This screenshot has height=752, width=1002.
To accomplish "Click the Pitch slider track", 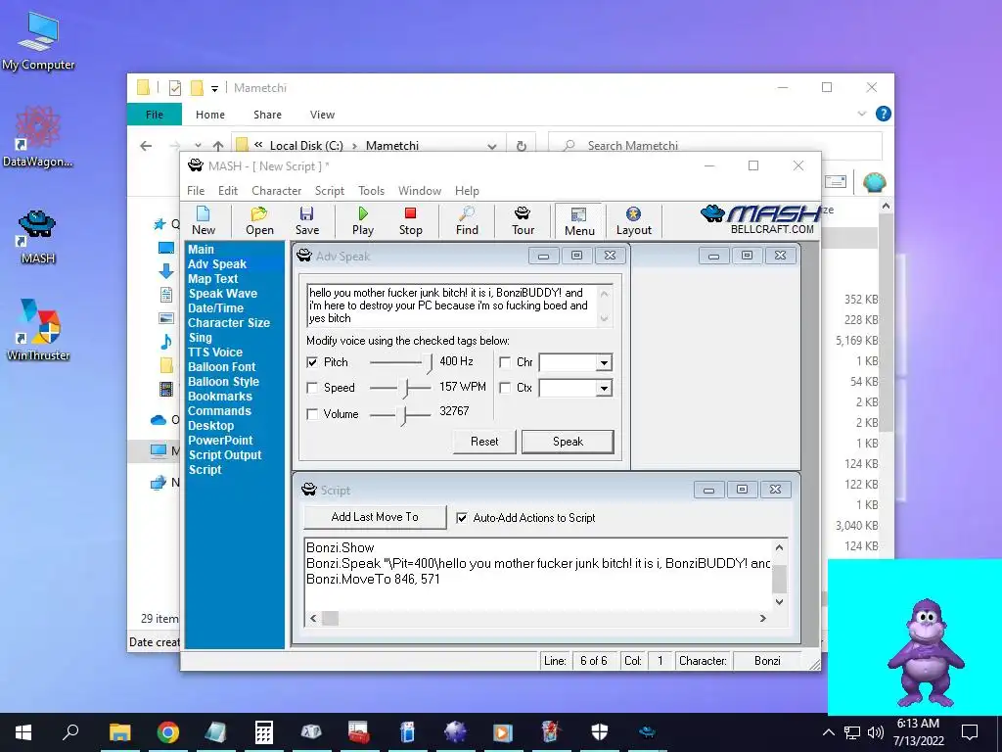I will click(401, 362).
